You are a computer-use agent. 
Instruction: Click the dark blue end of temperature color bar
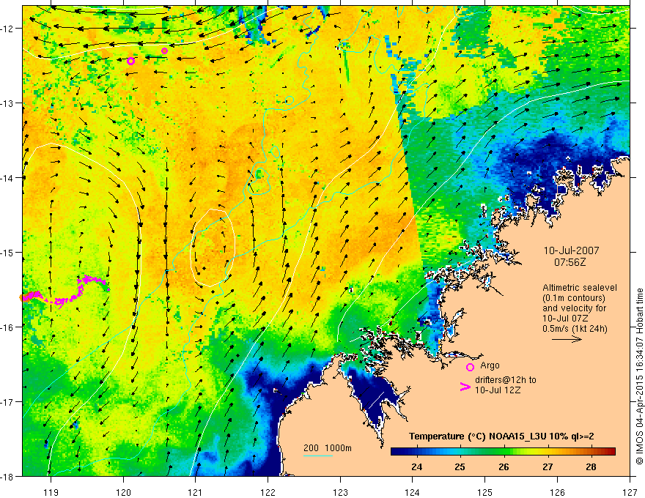(x=397, y=452)
